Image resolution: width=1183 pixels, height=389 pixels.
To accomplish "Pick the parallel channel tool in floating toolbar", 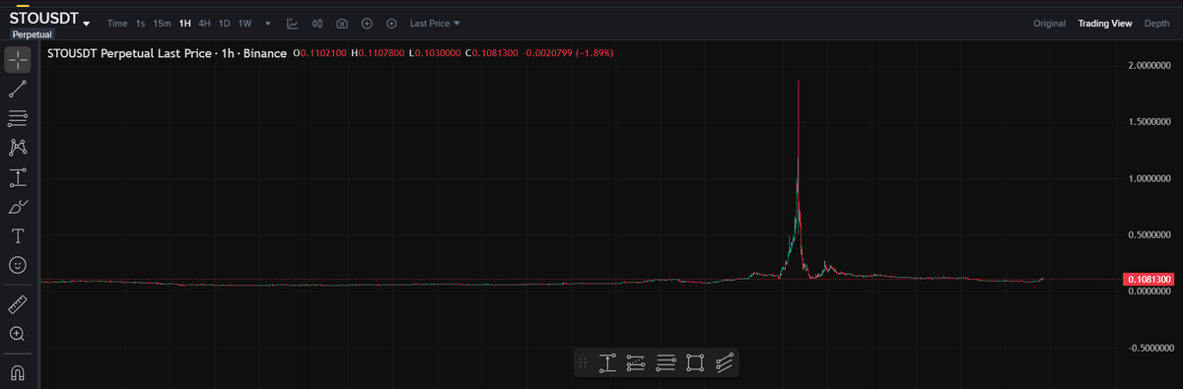I will (x=725, y=363).
